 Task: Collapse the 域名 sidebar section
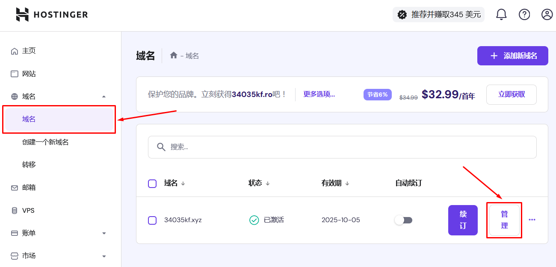click(x=103, y=96)
